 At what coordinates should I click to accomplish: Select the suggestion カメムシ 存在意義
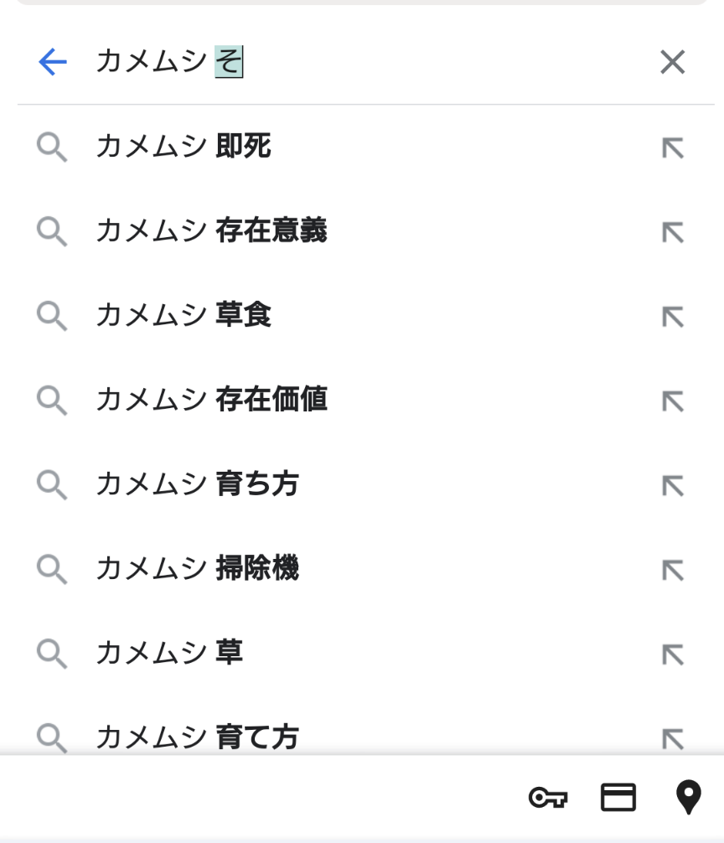click(211, 231)
